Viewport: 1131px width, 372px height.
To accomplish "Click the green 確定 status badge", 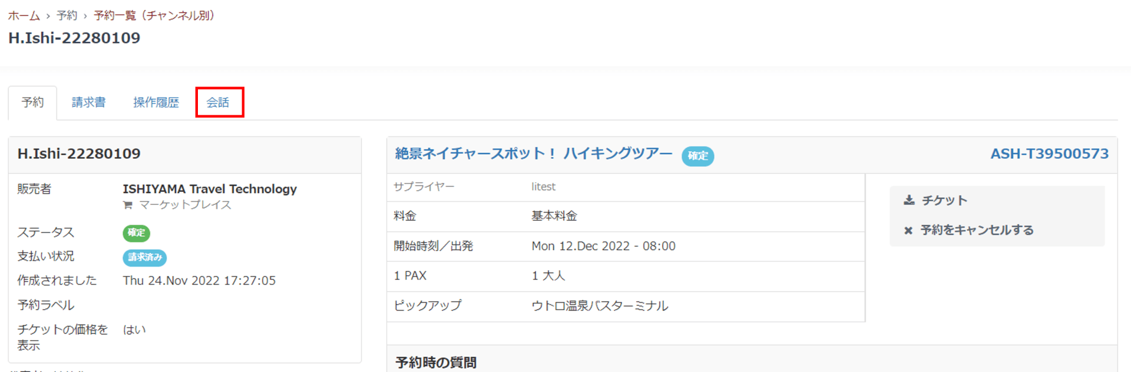I will click(x=136, y=233).
